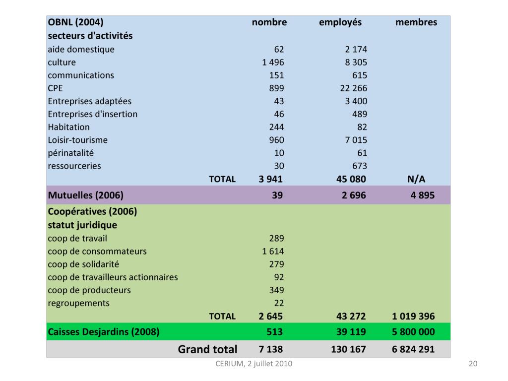The image size is (508, 381).
Task: Click Mutuelles membres value '4 895'
Action: pyautogui.click(x=423, y=195)
